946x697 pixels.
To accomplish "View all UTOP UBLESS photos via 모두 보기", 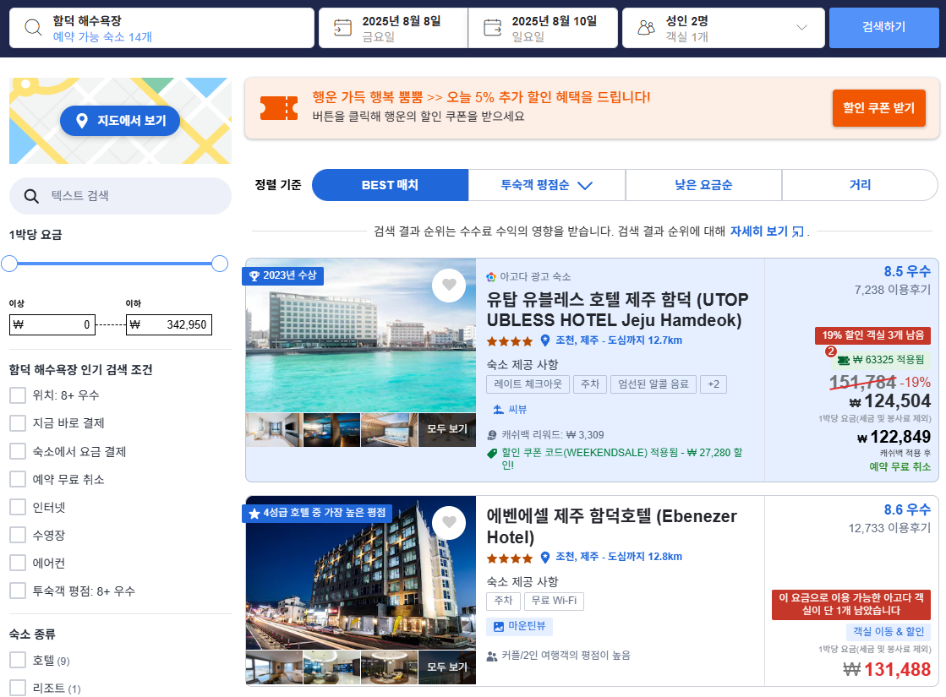I will pyautogui.click(x=447, y=429).
